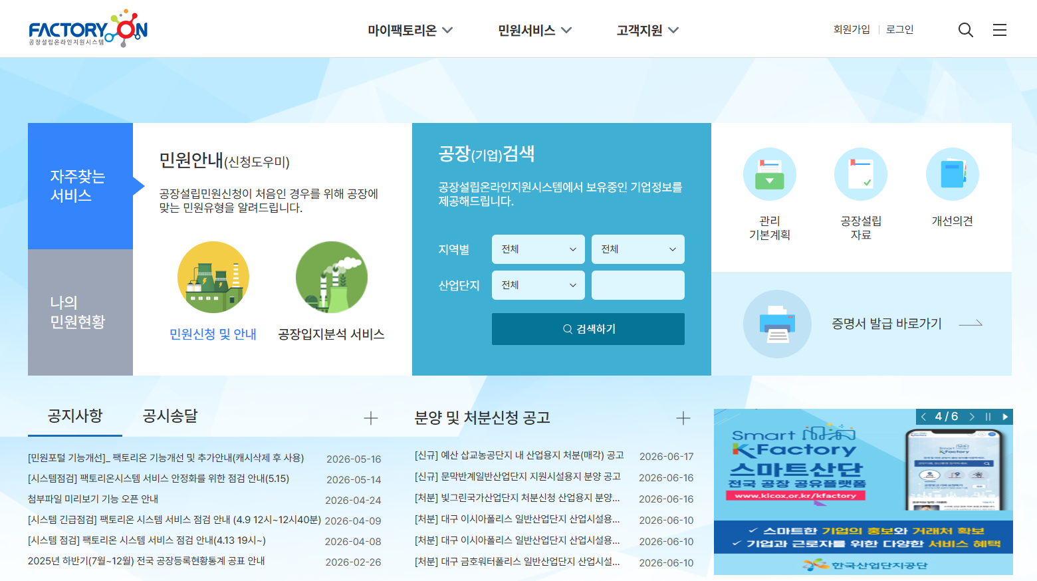The width and height of the screenshot is (1037, 581).
Task: Open the 예산 삽교농공단지 처분 공고
Action: tap(519, 455)
